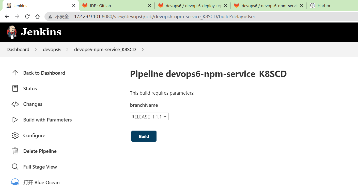Image resolution: width=358 pixels, height=185 pixels.
Task: Open the Status sidebar link
Action: click(30, 89)
